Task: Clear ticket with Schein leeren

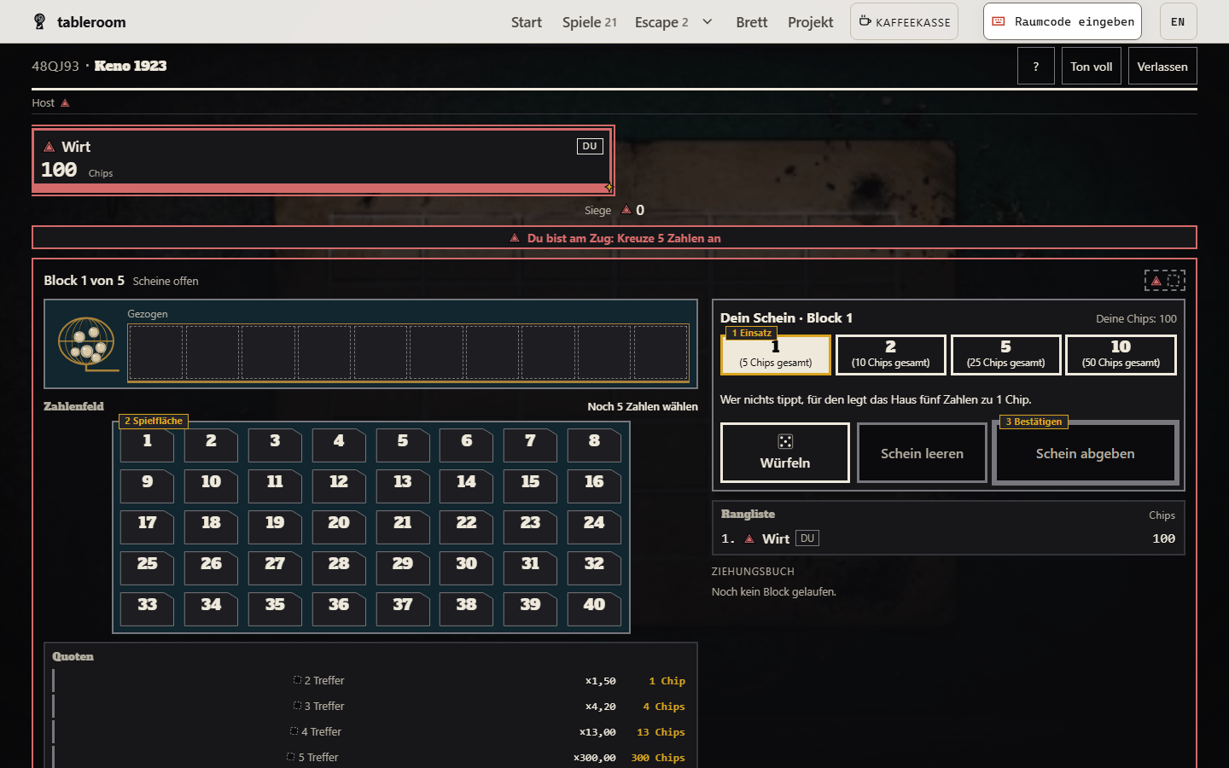Action: (x=922, y=453)
